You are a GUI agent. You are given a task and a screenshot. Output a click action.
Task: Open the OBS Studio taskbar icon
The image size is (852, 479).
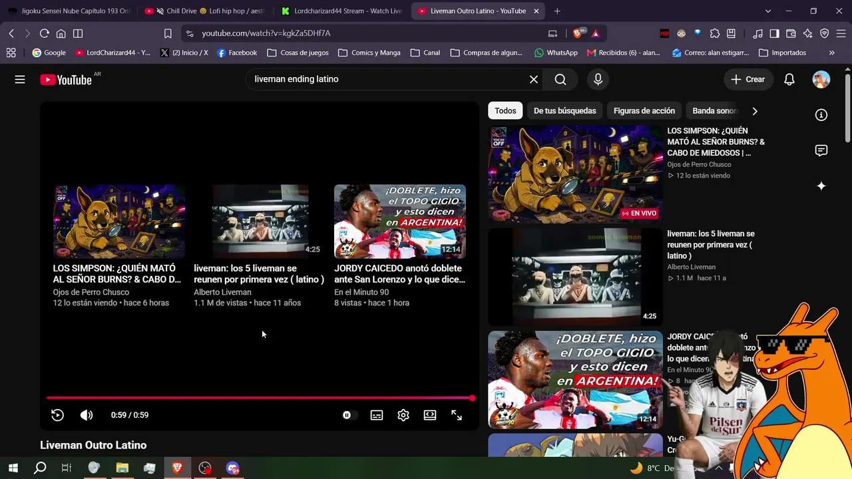coord(205,468)
